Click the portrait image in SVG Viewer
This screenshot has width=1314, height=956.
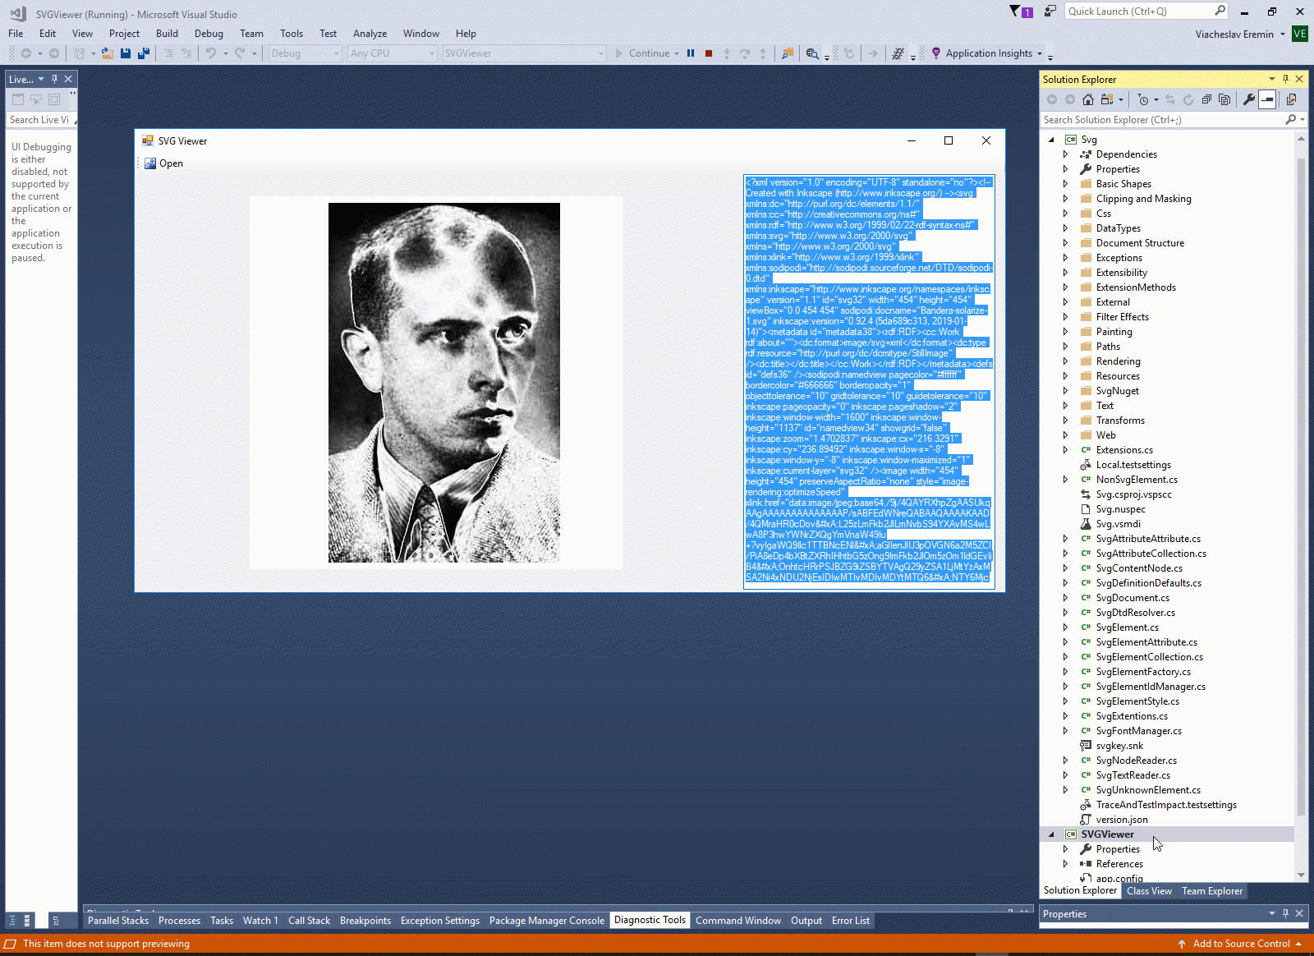pos(444,383)
